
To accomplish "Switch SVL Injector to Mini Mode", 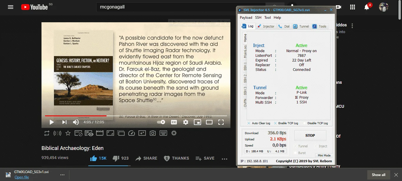I will 324,156.
